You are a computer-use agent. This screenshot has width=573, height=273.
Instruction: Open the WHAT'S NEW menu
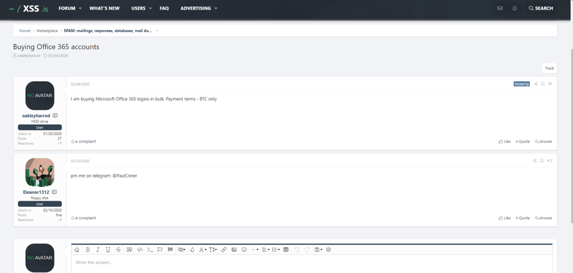104,8
